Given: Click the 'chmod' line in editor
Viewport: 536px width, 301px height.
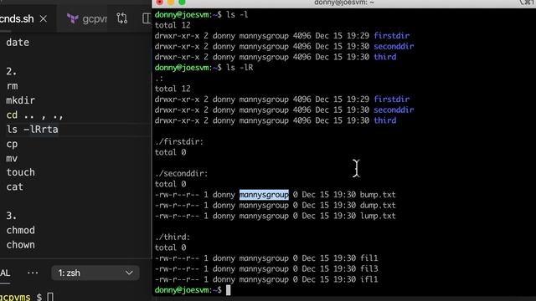Looking at the screenshot, I should pos(20,231).
